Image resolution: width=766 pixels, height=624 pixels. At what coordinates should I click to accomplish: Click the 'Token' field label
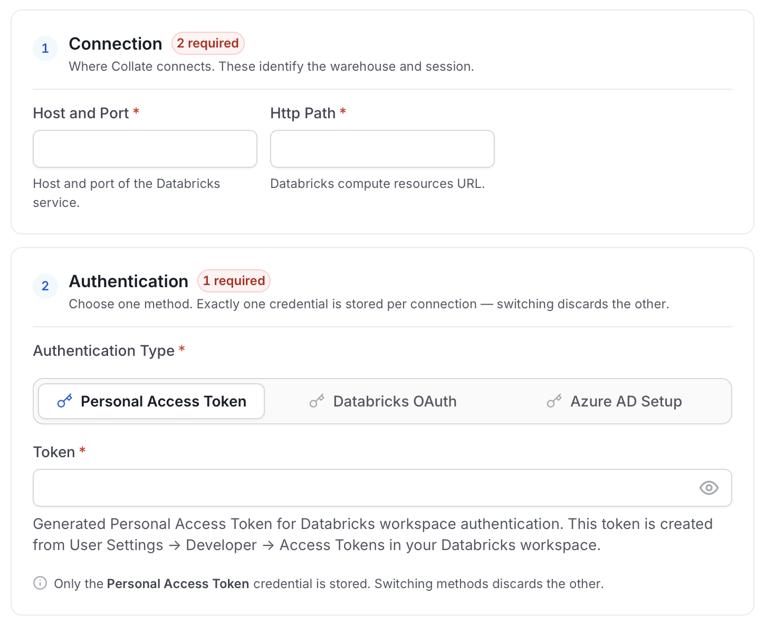tap(54, 452)
